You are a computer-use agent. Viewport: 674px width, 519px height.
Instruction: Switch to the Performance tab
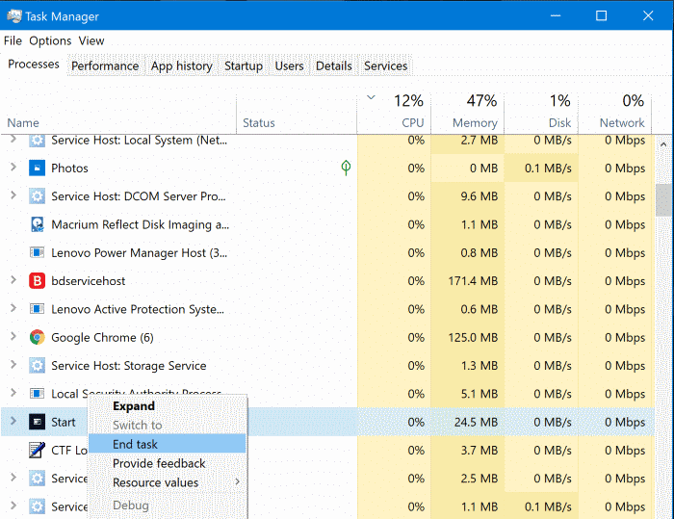pos(105,65)
